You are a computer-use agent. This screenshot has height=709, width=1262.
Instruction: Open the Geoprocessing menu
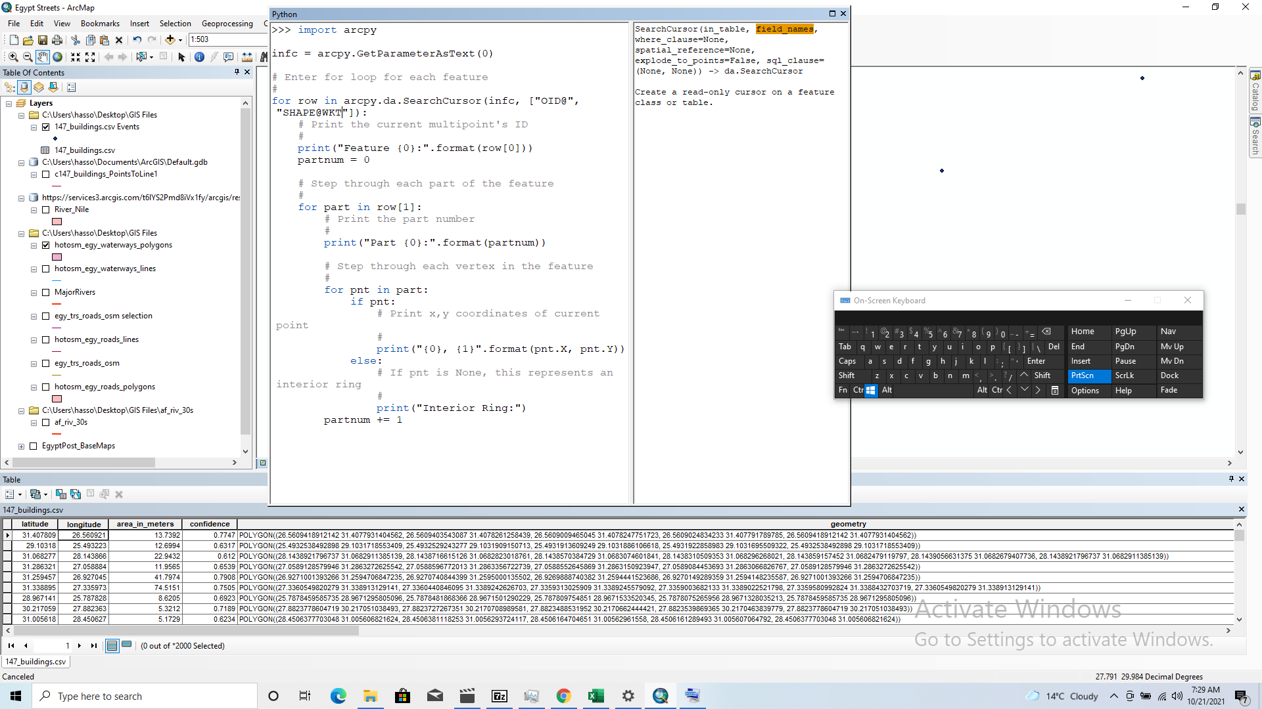(227, 23)
